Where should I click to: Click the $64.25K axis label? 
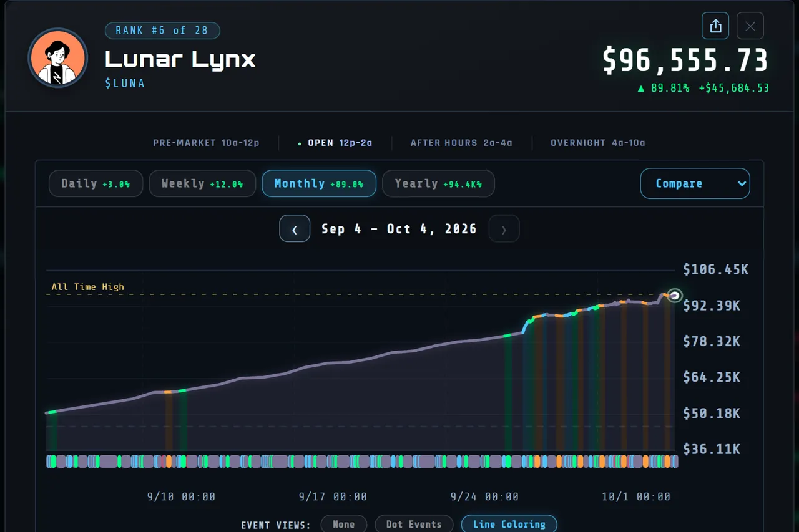712,377
